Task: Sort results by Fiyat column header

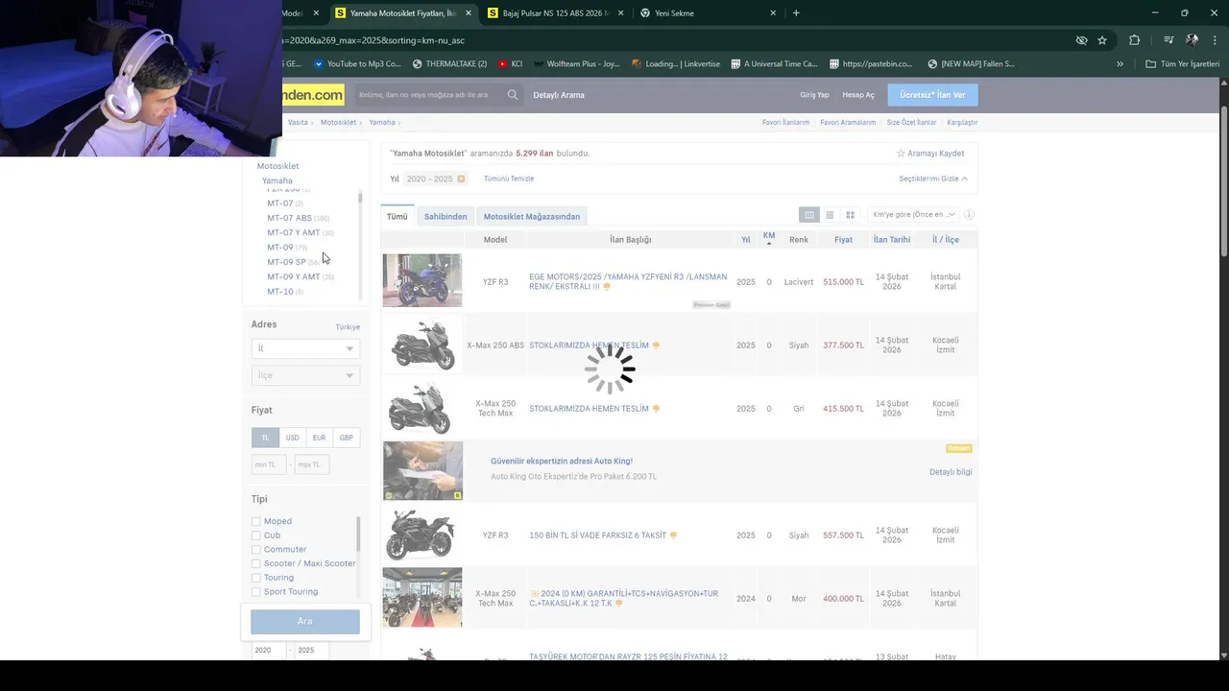Action: (x=843, y=240)
